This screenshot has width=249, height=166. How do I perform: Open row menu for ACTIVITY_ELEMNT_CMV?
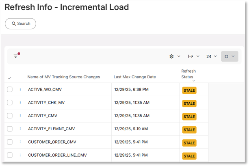coord(20,129)
